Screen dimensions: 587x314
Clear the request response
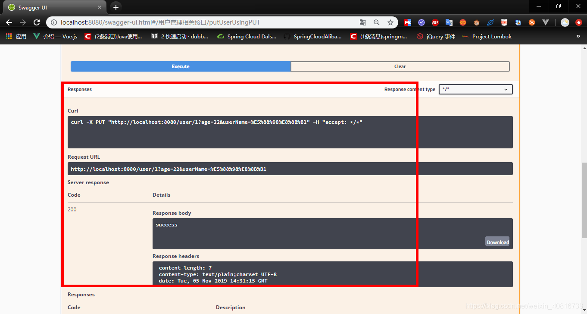tap(400, 66)
